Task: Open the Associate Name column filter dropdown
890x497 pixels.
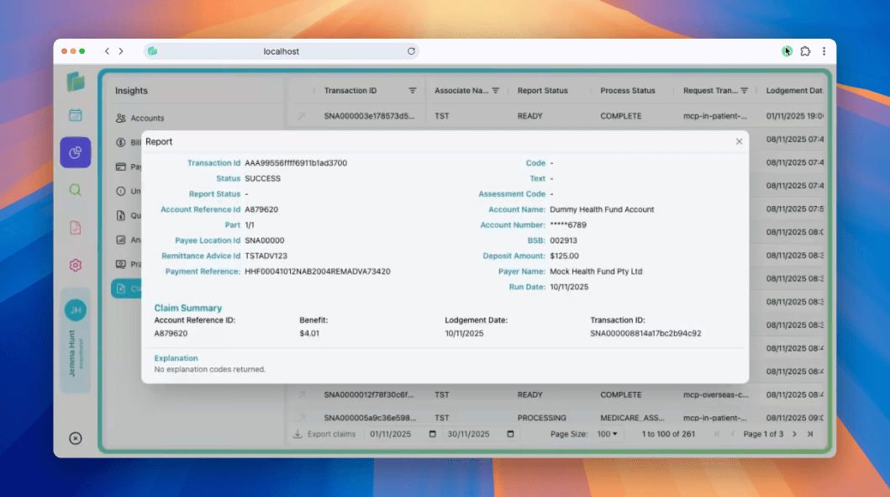Action: click(496, 90)
